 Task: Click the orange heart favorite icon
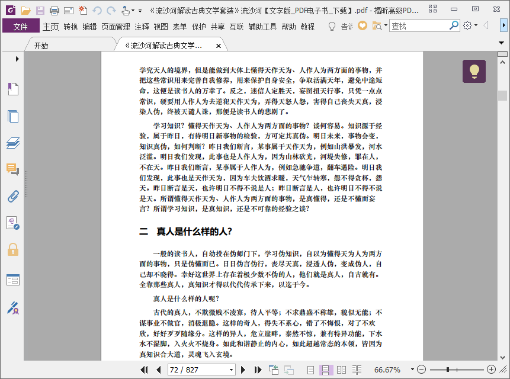[363, 25]
